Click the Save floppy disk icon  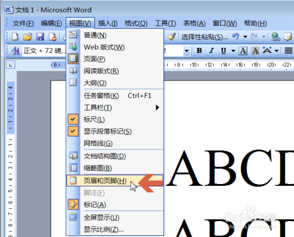pyautogui.click(x=40, y=37)
